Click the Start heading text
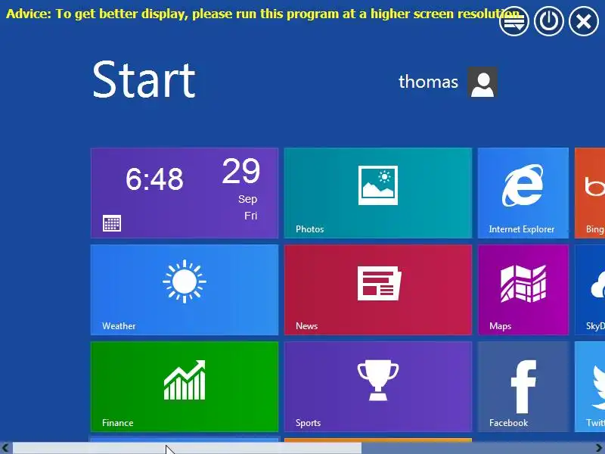The width and height of the screenshot is (605, 454). pos(144,79)
